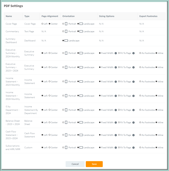Click landscape page icon for Commentary row
This screenshot has width=169, height=171.
[81, 32]
